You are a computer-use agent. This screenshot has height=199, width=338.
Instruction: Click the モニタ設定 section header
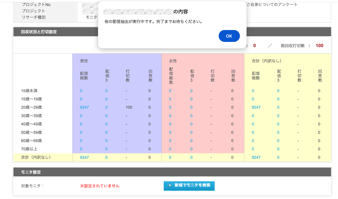tap(31, 172)
